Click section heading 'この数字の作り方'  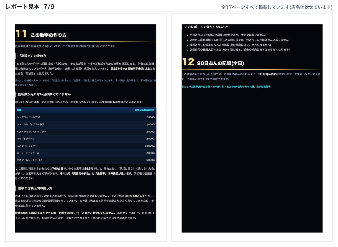pos(49,35)
